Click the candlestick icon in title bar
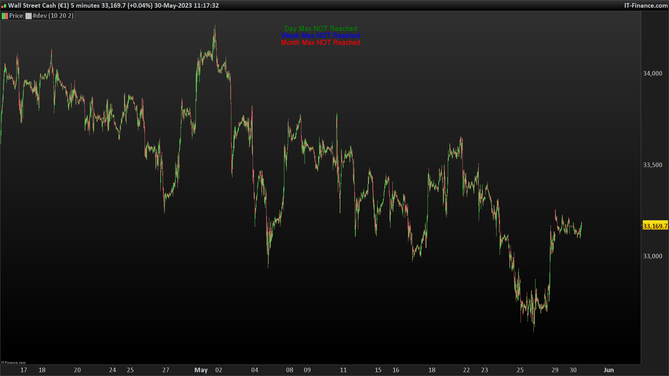669x376 pixels. click(4, 6)
